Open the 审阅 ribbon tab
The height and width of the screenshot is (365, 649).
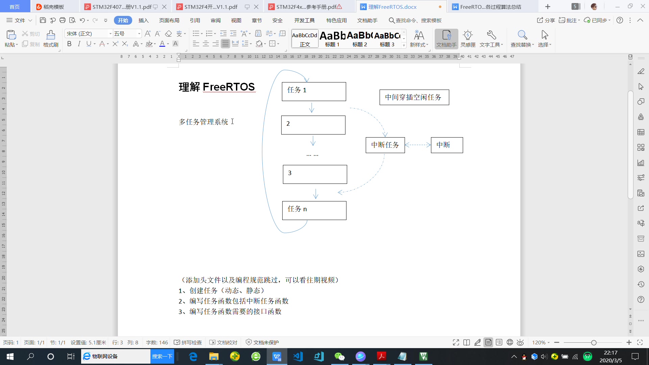pyautogui.click(x=216, y=20)
